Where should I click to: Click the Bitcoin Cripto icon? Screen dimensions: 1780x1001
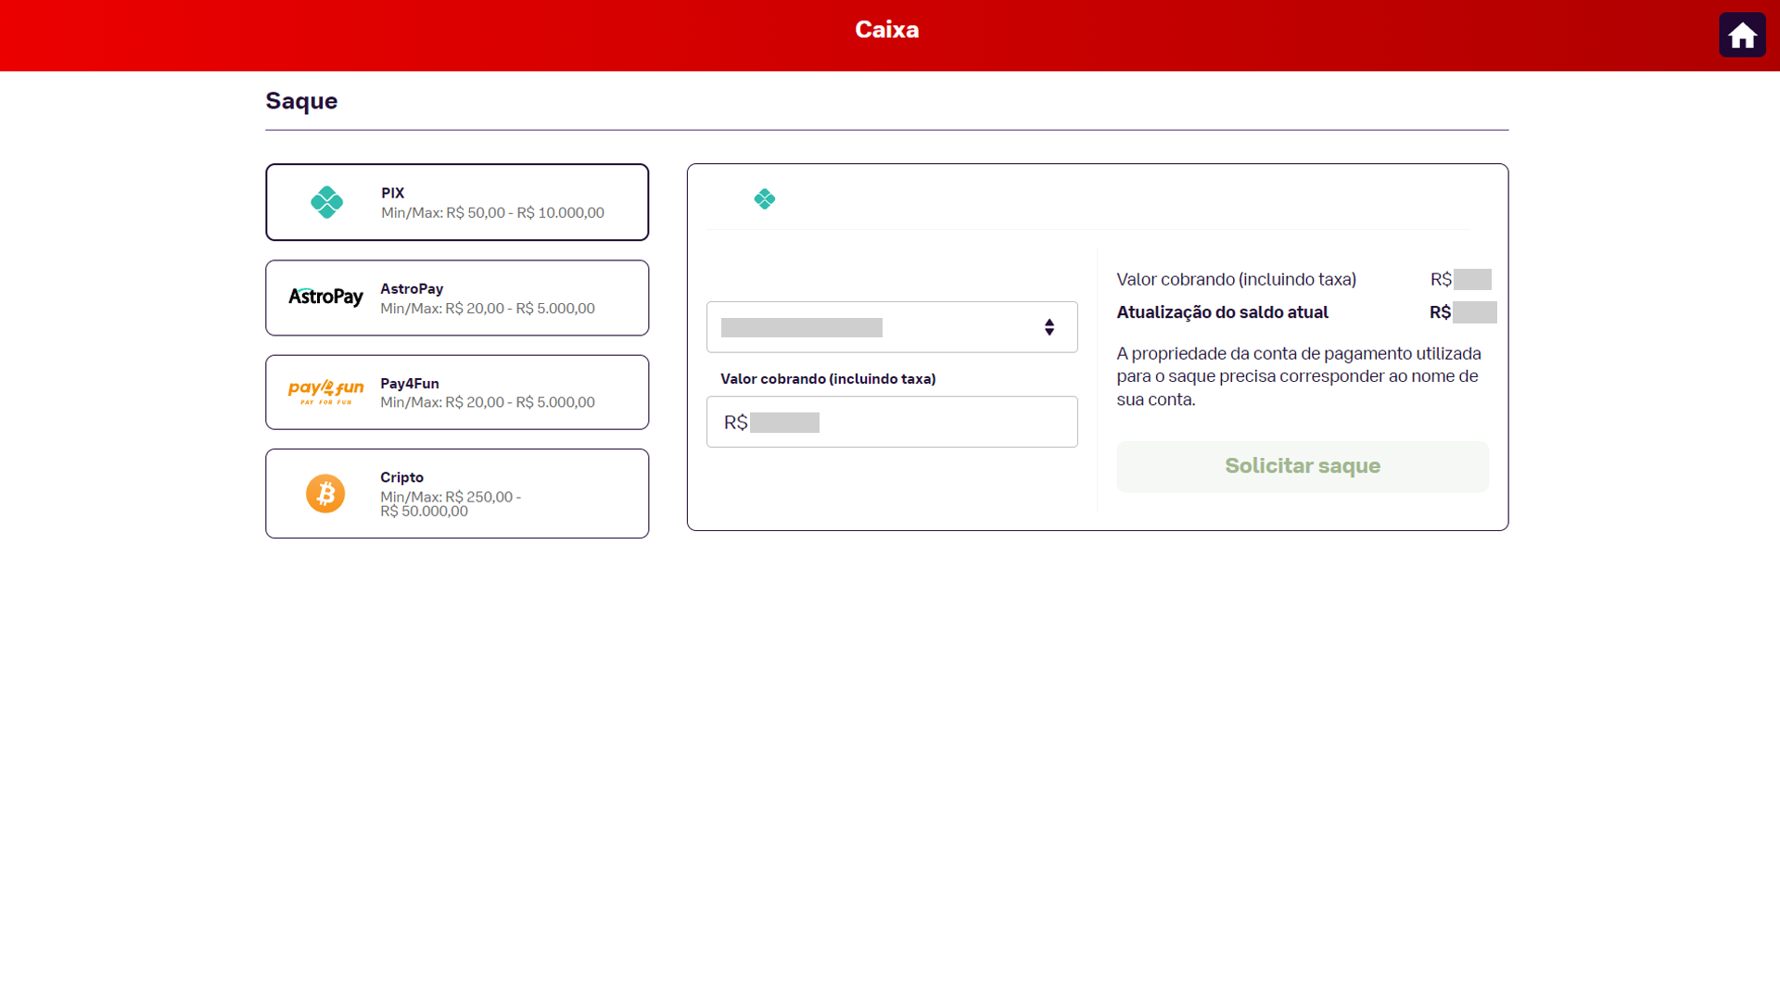325,493
